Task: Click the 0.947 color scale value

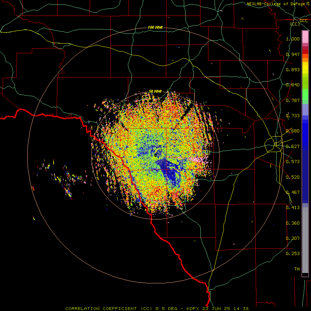Action: click(293, 54)
